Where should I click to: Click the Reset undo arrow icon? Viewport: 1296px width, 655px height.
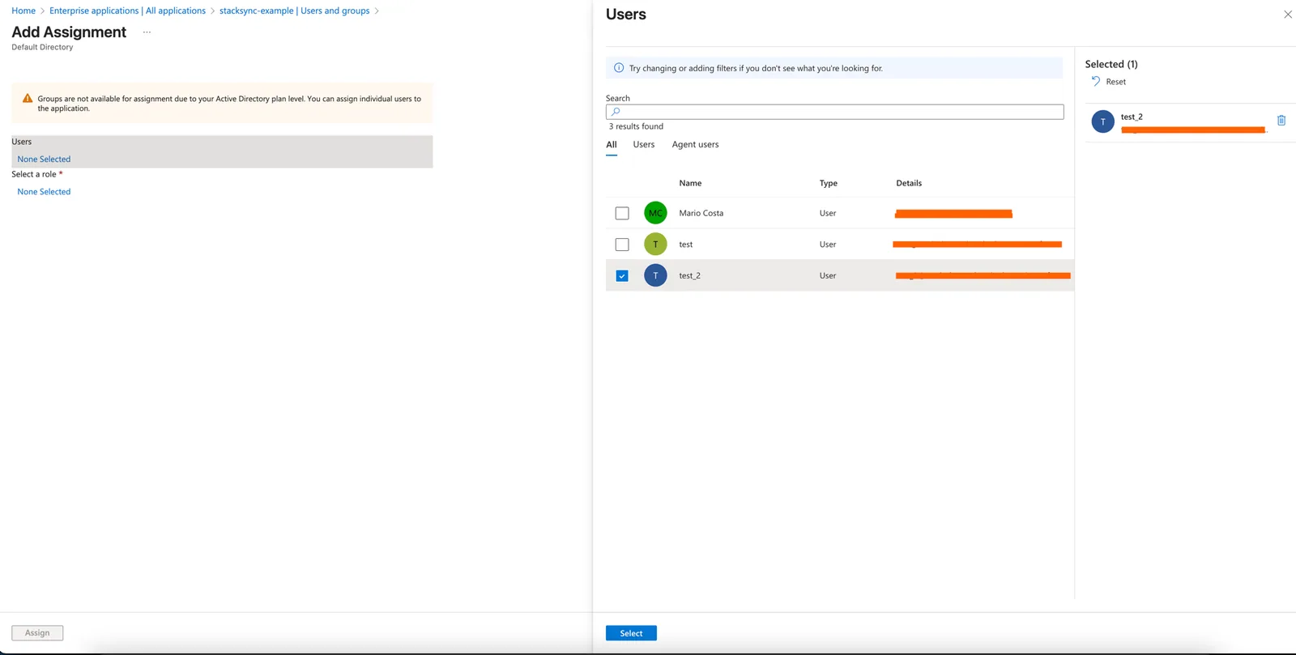(1096, 81)
